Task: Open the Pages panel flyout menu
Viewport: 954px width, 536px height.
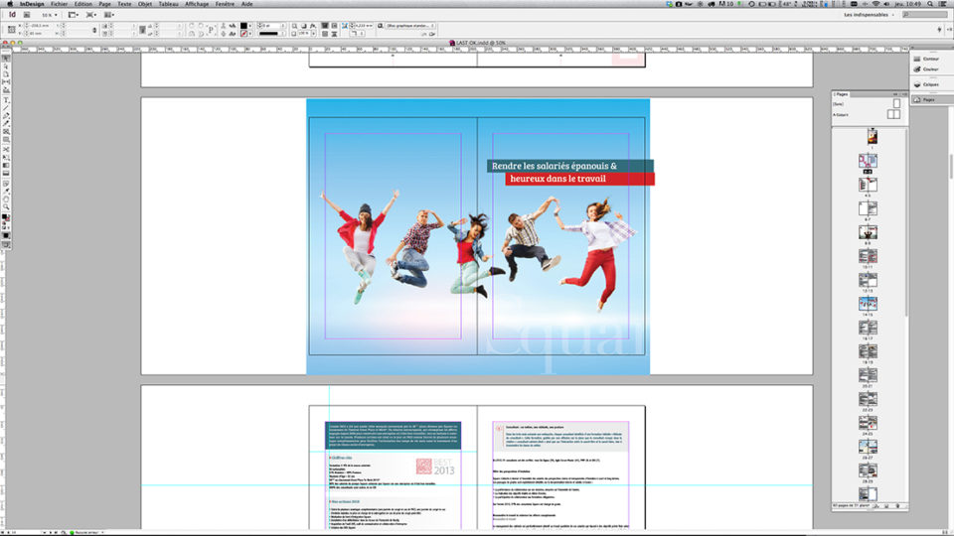Action: click(904, 94)
